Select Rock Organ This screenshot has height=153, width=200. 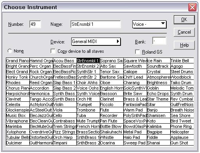pyautogui.click(x=41, y=72)
